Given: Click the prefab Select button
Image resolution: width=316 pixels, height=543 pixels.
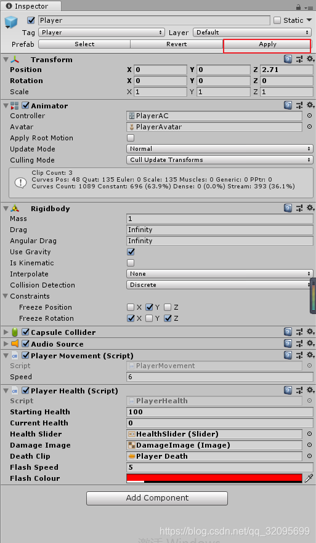Looking at the screenshot, I should 84,44.
